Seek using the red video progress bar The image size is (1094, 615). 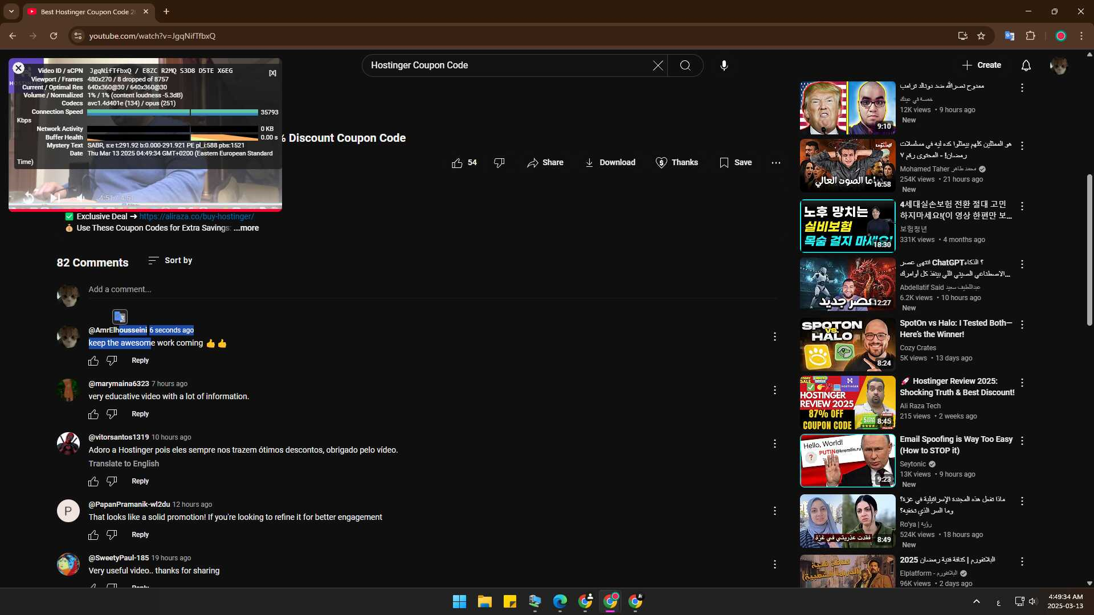[x=145, y=210]
